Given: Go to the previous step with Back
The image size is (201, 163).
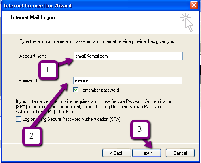Looking at the screenshot, I should pos(117,153).
